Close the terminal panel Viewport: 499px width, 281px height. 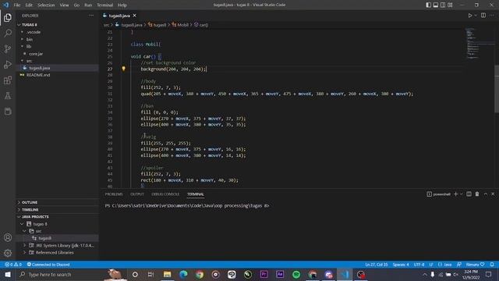(x=493, y=194)
